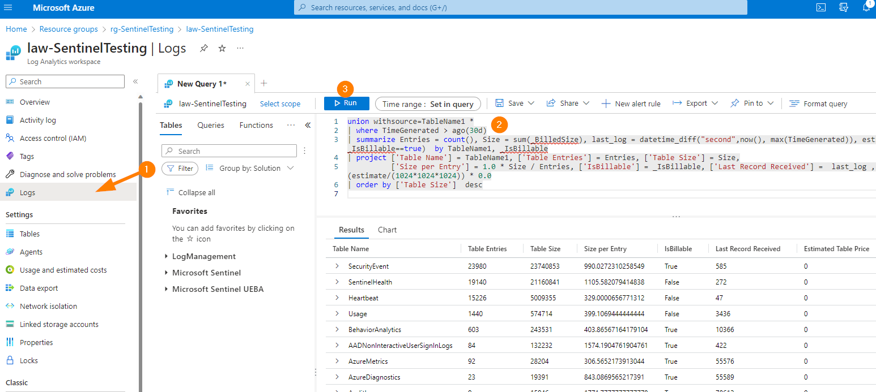Focus the sidebar Search field

(65, 81)
